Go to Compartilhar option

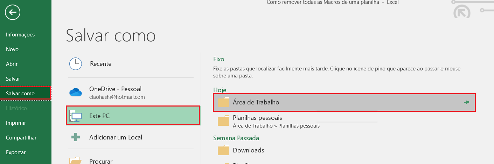click(x=21, y=138)
